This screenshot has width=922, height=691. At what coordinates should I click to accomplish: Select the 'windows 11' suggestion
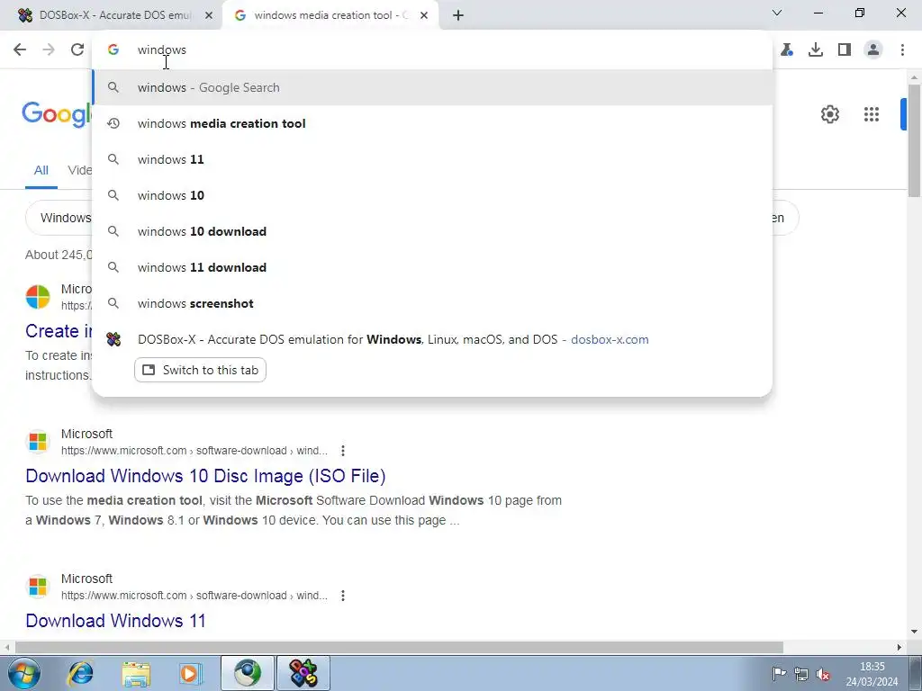pyautogui.click(x=432, y=159)
